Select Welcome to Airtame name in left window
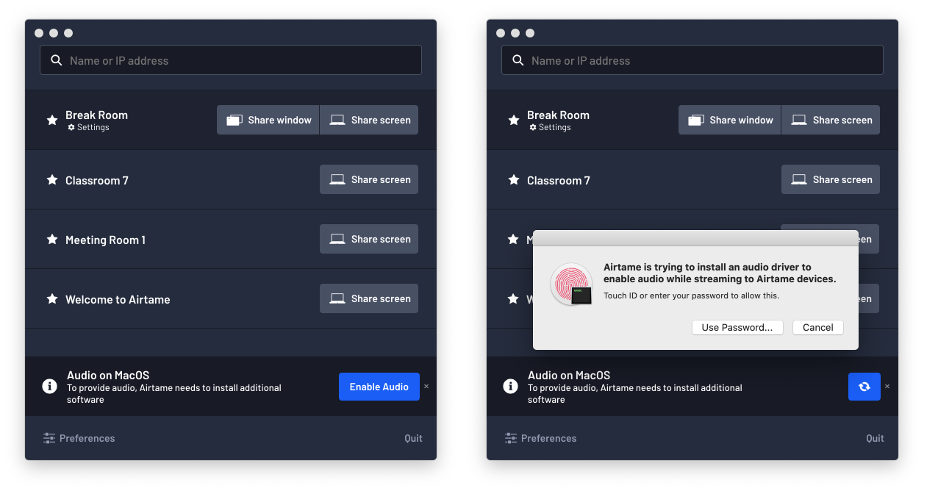Viewport: 938px width, 491px height. click(118, 299)
